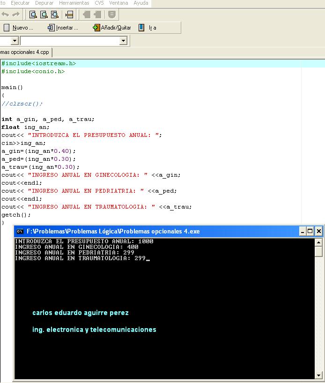Open the Herramientas menu

point(74,3)
